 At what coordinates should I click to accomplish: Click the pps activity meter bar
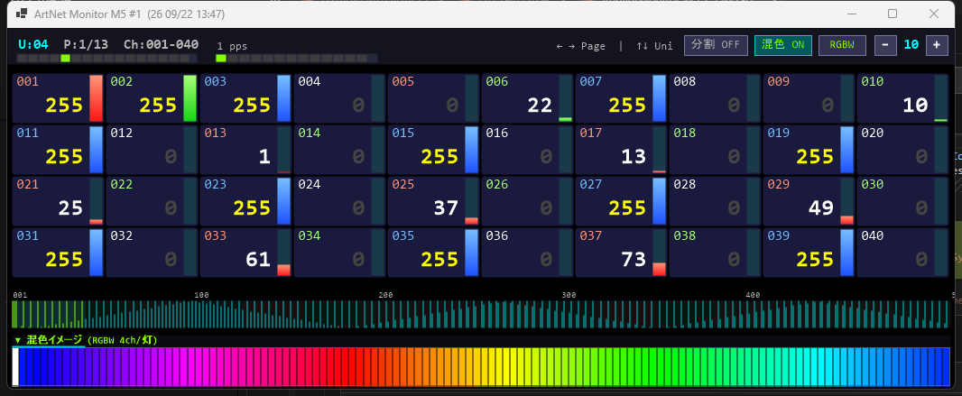click(x=296, y=59)
